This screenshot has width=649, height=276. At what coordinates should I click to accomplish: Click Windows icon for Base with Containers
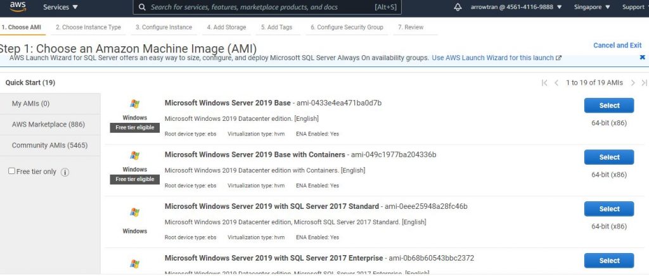[134, 156]
